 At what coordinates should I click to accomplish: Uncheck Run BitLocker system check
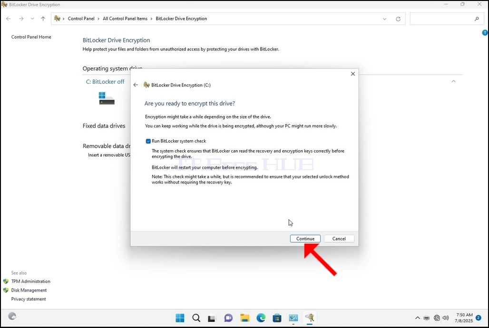[148, 141]
